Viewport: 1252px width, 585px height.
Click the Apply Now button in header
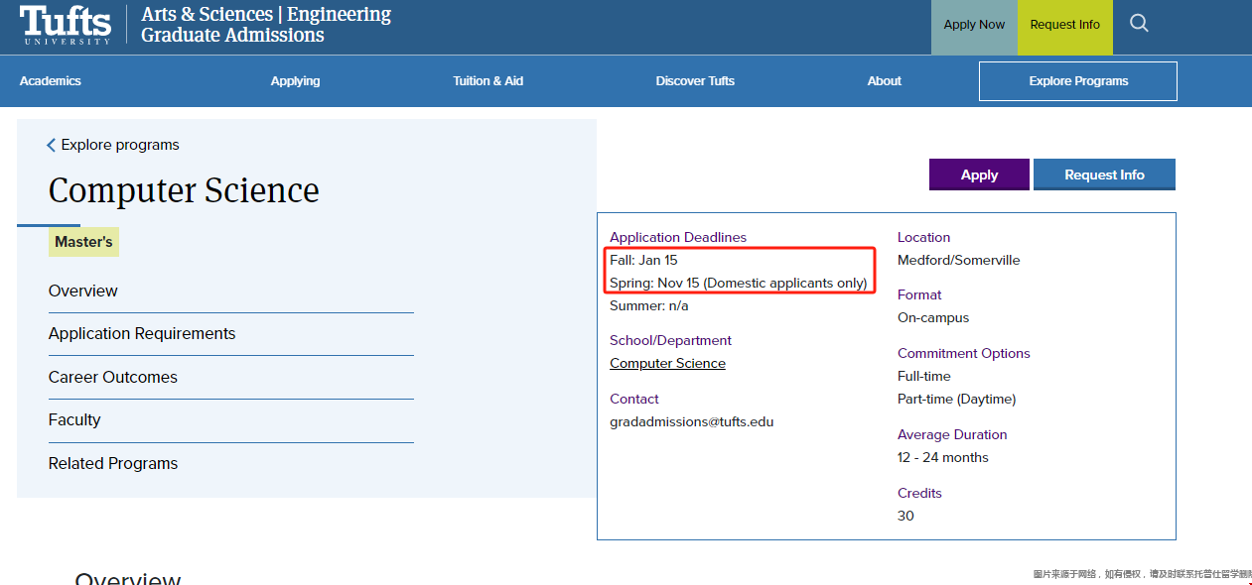(974, 27)
